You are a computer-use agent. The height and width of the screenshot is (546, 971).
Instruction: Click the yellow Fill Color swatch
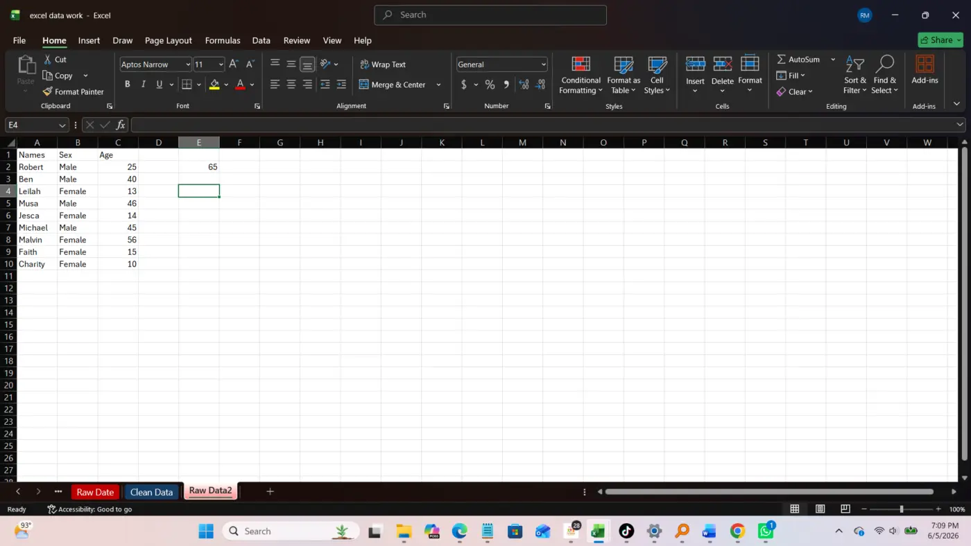[x=214, y=85]
